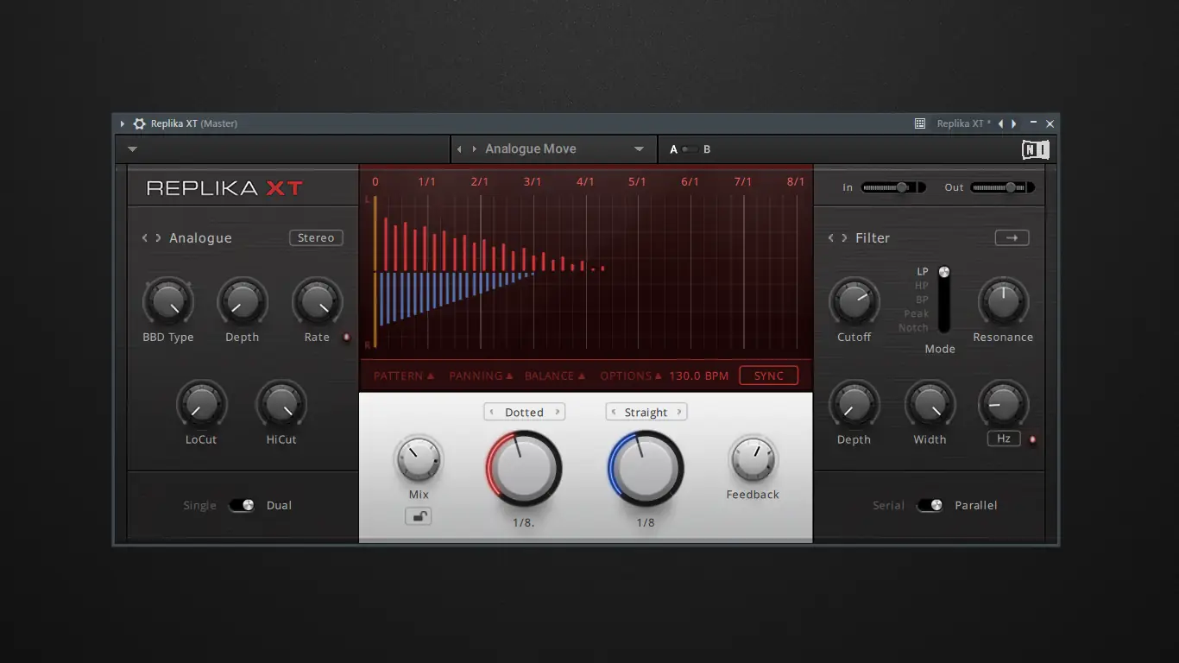Switch to next modulation effect after Filter
Viewport: 1179px width, 663px height.
coord(844,238)
